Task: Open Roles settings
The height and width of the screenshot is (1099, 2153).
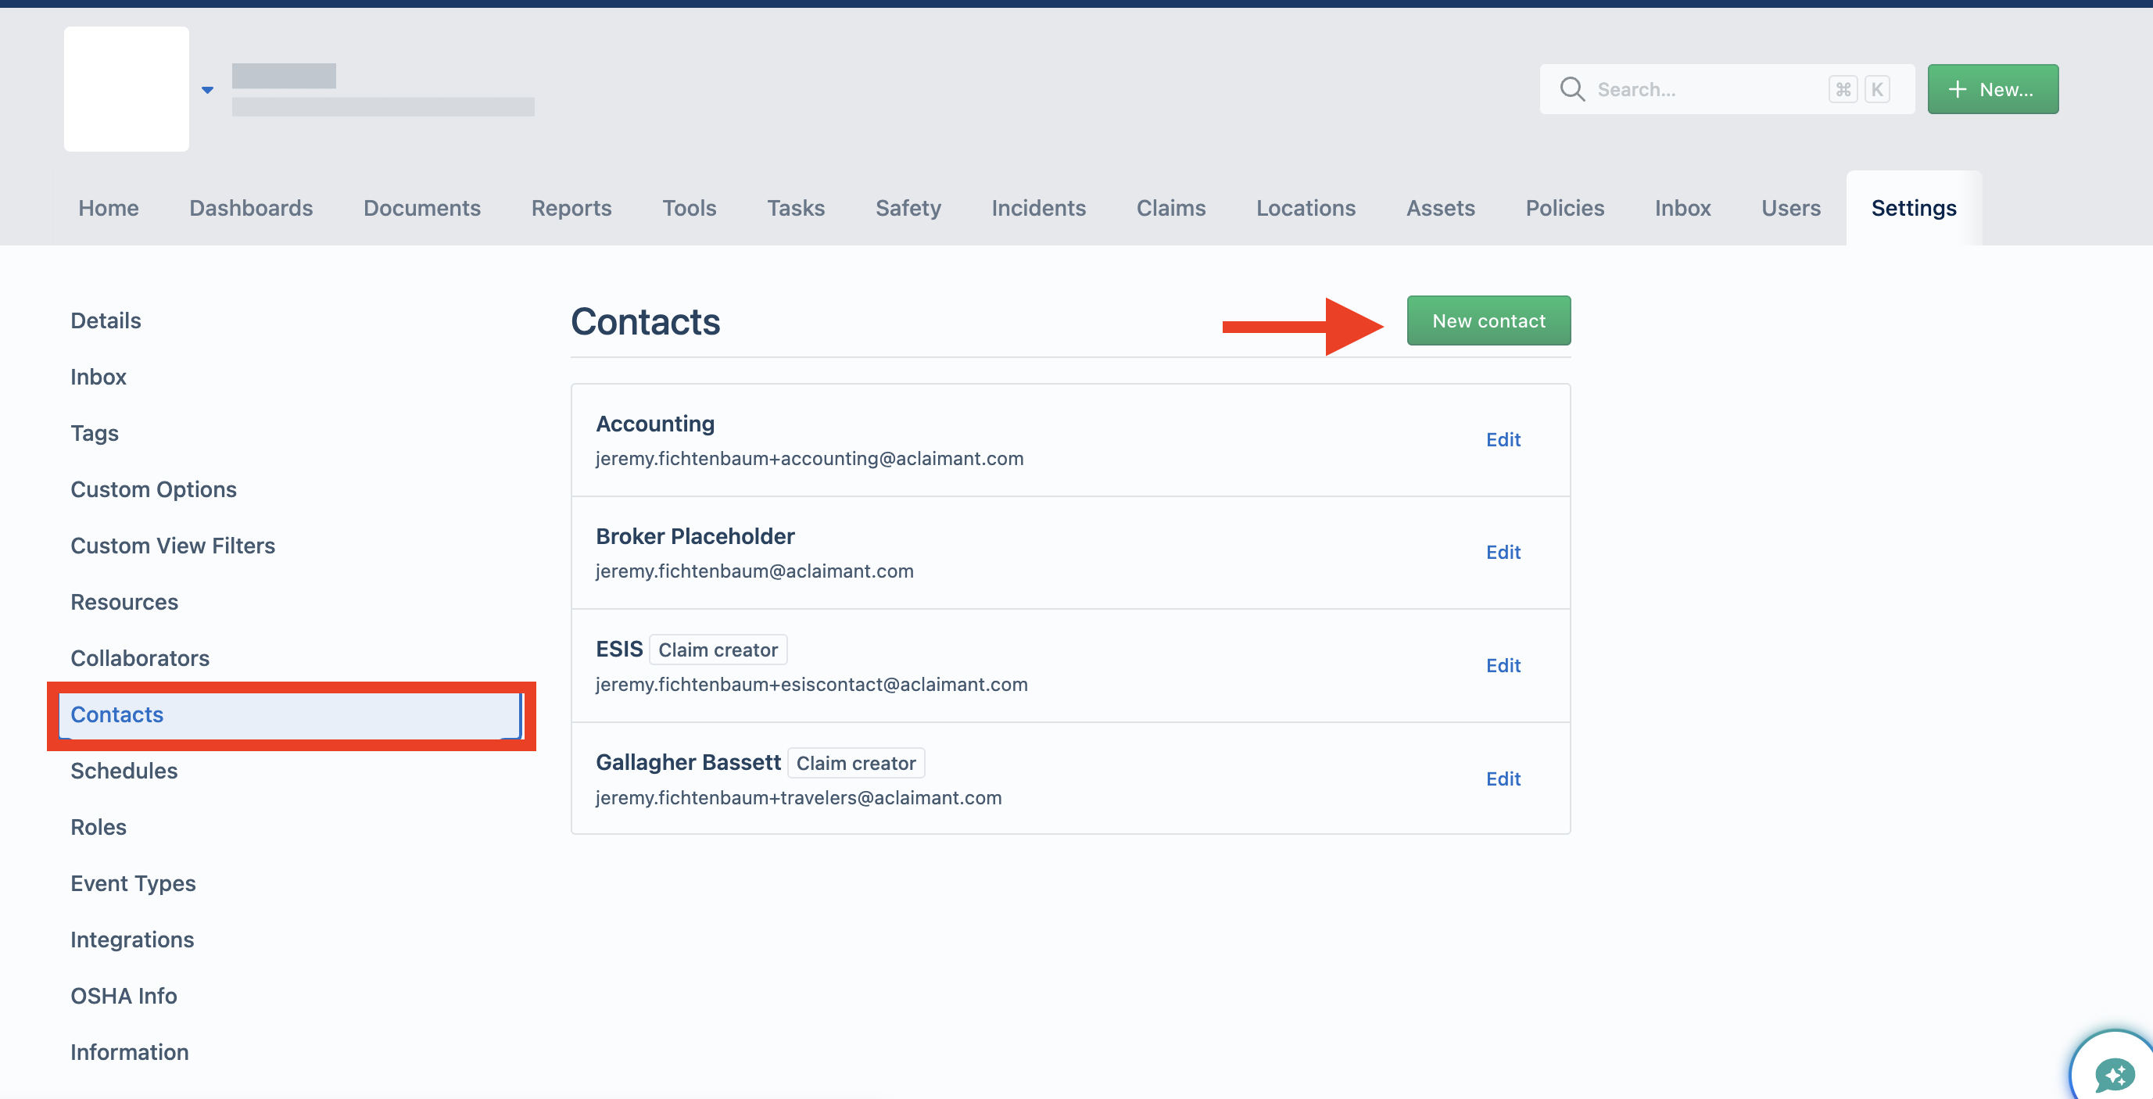Action: pos(99,828)
